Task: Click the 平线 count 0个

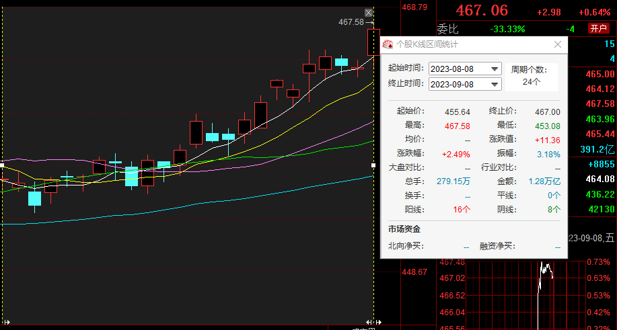Action: pos(554,196)
